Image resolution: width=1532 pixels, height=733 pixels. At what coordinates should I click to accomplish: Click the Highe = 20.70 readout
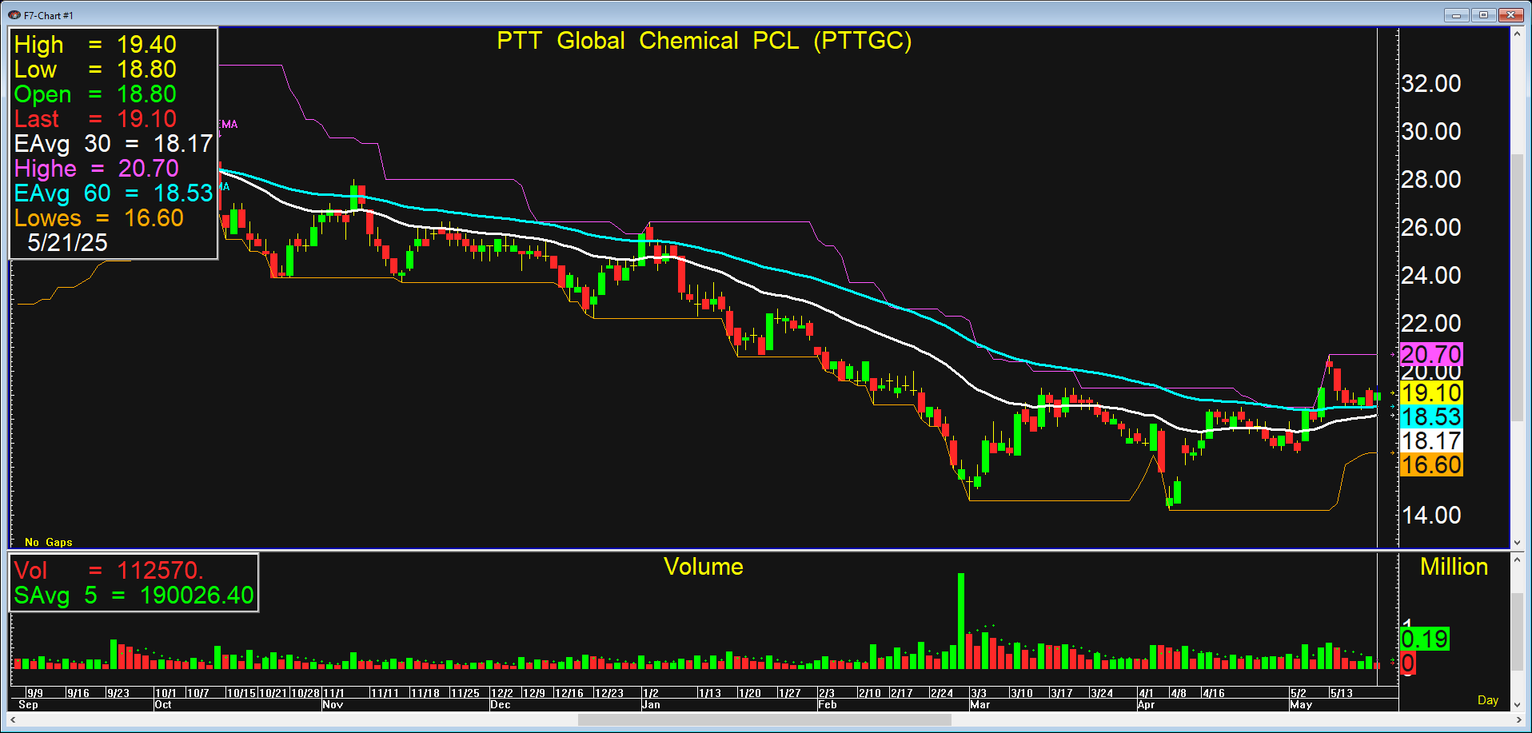[x=97, y=169]
